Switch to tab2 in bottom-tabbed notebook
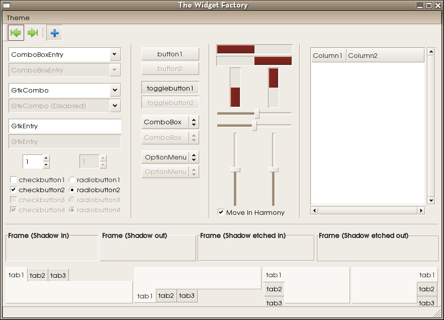Screen dimensions: 444x320 click(166, 296)
